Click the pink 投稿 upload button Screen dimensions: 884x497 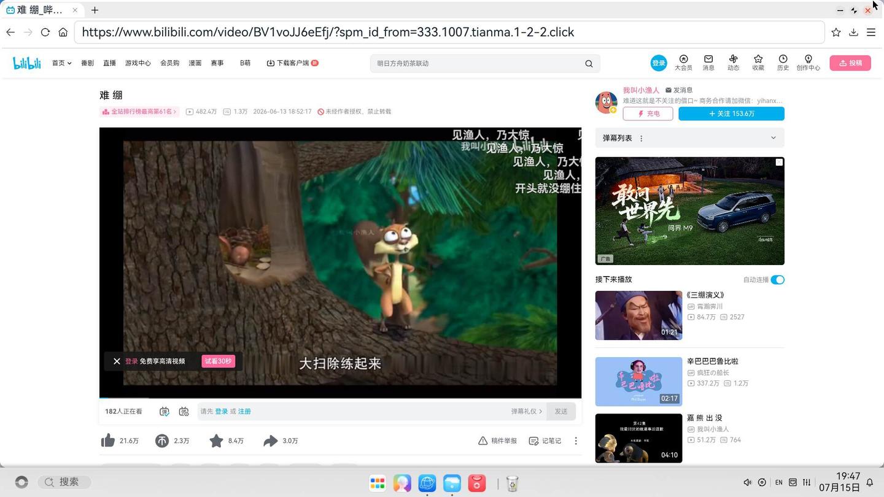850,63
